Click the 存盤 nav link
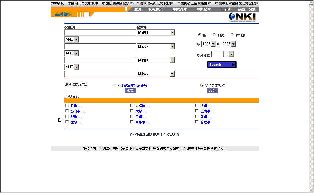Viewport: 314px width, 193px height. pos(241,9)
